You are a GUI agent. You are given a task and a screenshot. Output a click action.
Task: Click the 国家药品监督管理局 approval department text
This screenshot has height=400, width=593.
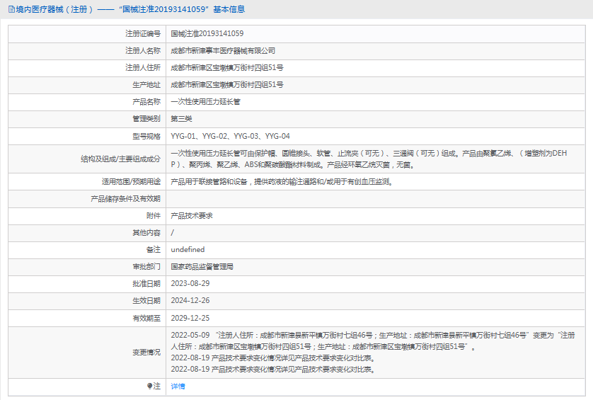202,267
